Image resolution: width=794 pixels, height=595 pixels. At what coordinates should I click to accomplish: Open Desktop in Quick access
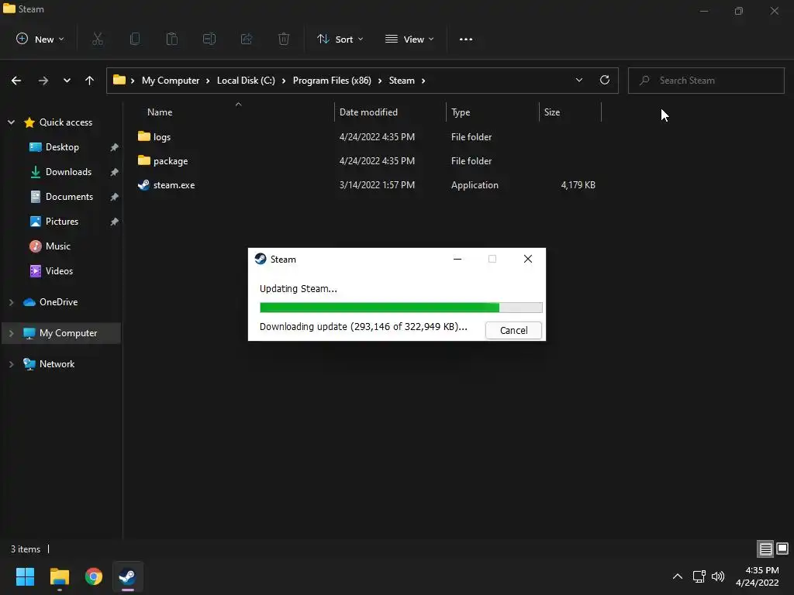[x=62, y=147]
